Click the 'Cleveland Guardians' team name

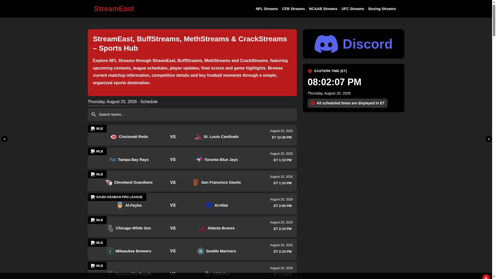point(133,182)
